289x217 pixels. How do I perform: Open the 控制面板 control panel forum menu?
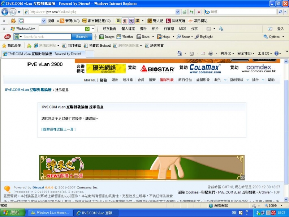(x=237, y=80)
